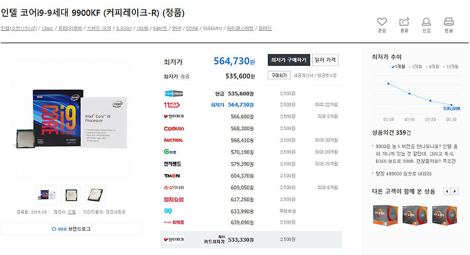Open the DDR4 spec link

tap(192, 28)
